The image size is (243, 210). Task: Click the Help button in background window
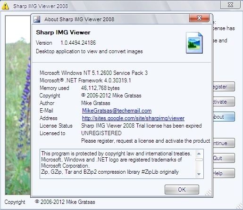[x=224, y=173]
